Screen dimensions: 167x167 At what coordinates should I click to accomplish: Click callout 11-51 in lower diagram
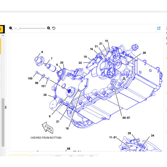(113, 137)
